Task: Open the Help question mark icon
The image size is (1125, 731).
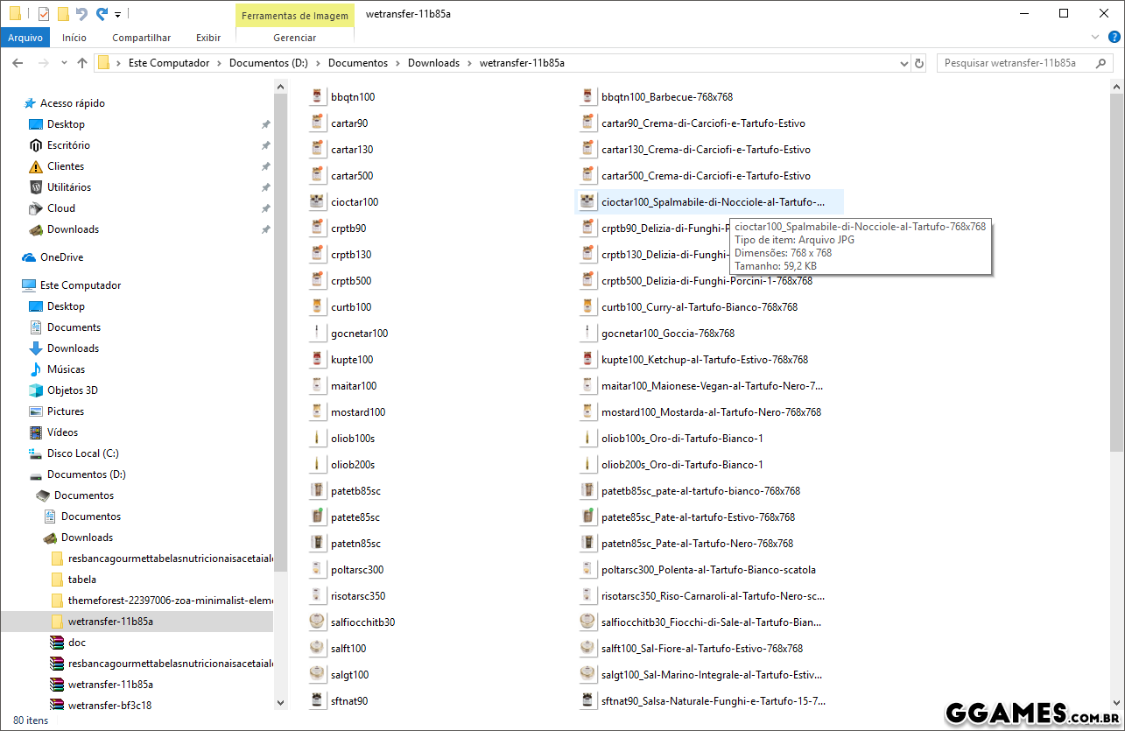Action: [1113, 38]
